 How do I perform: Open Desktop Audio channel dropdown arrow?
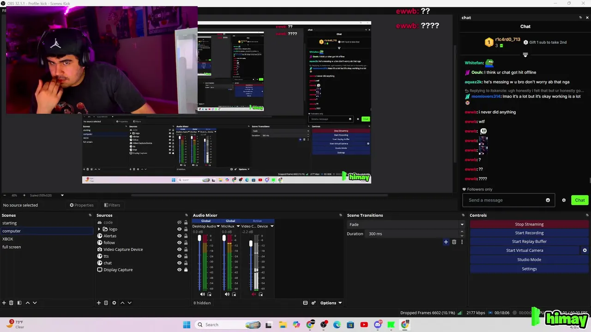coord(218,226)
